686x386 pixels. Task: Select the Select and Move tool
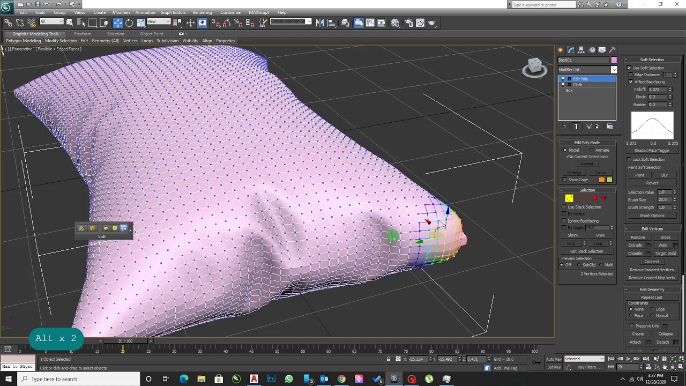pyautogui.click(x=118, y=23)
